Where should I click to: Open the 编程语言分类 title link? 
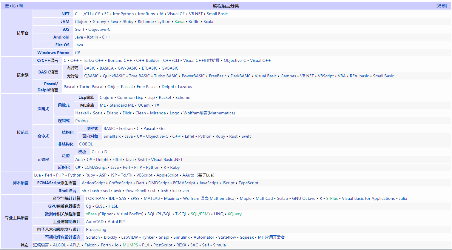pos(226,6)
